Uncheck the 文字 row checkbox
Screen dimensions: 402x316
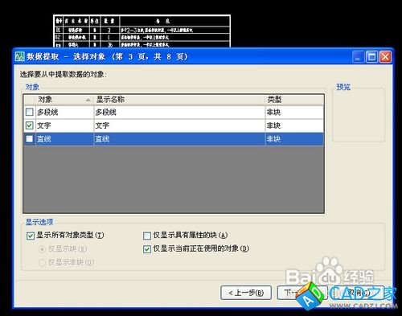(30, 125)
